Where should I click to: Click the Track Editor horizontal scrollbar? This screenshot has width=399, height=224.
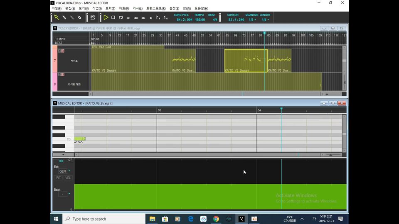click(206, 94)
